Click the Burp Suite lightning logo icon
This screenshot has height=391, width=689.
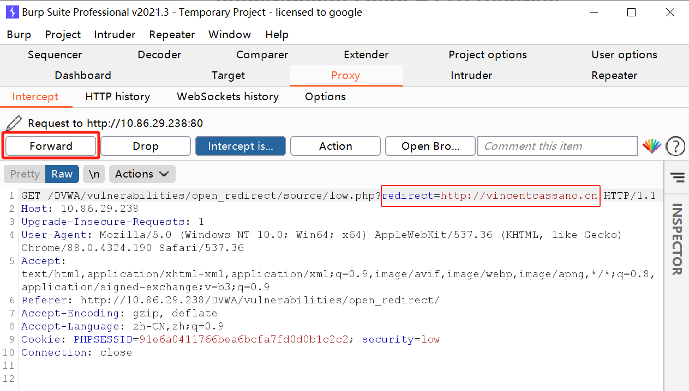tap(12, 12)
